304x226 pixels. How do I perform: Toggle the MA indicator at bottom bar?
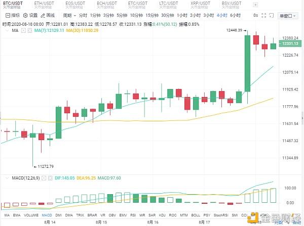coord(7,215)
